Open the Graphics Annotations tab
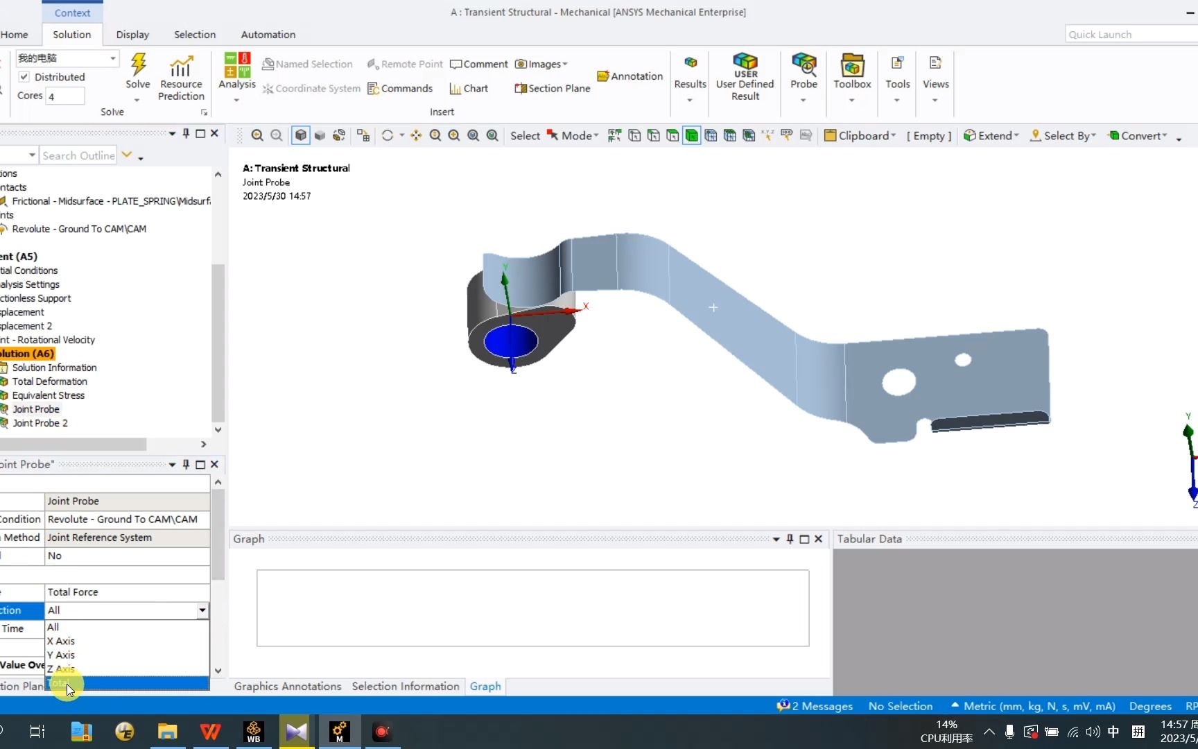The height and width of the screenshot is (749, 1198). [x=288, y=686]
